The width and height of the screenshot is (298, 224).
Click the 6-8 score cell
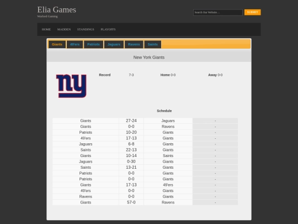(131, 144)
